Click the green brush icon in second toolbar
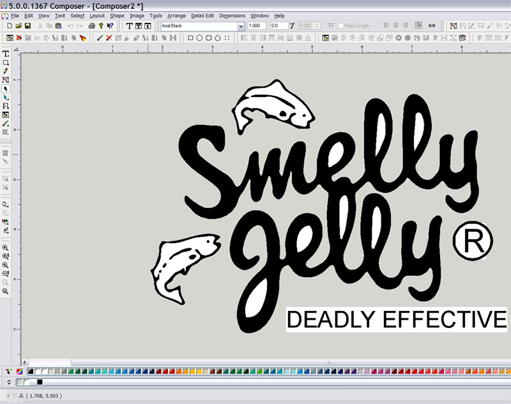The image size is (511, 404). point(100,38)
